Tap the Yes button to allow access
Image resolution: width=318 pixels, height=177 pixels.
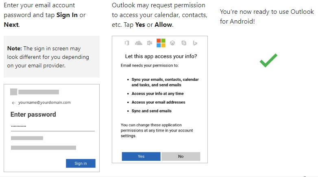[141, 156]
